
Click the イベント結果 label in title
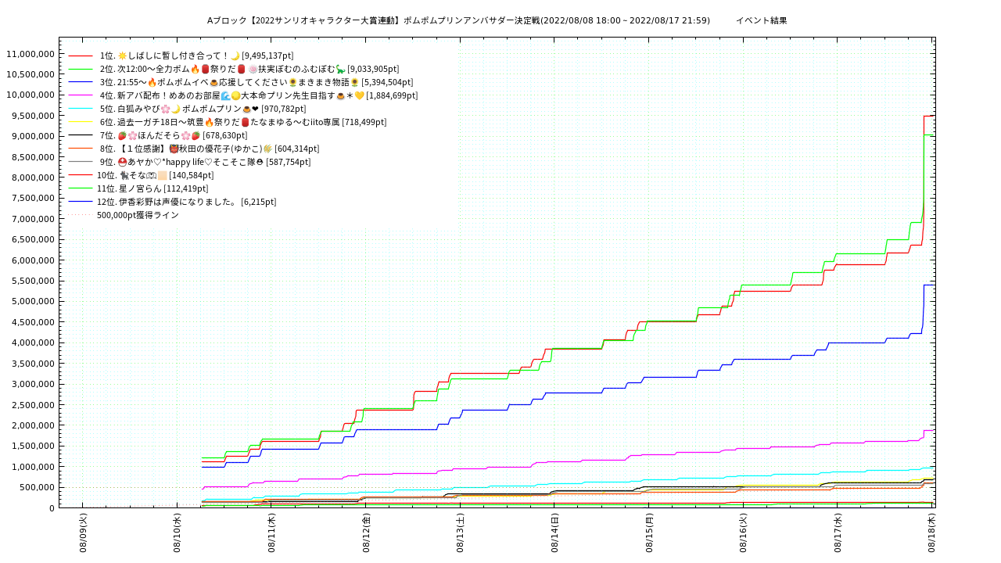[761, 20]
